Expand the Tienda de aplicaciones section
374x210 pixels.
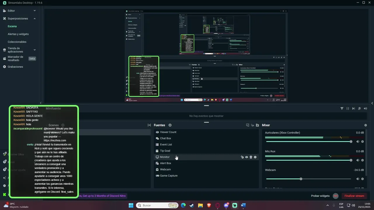pos(34,50)
